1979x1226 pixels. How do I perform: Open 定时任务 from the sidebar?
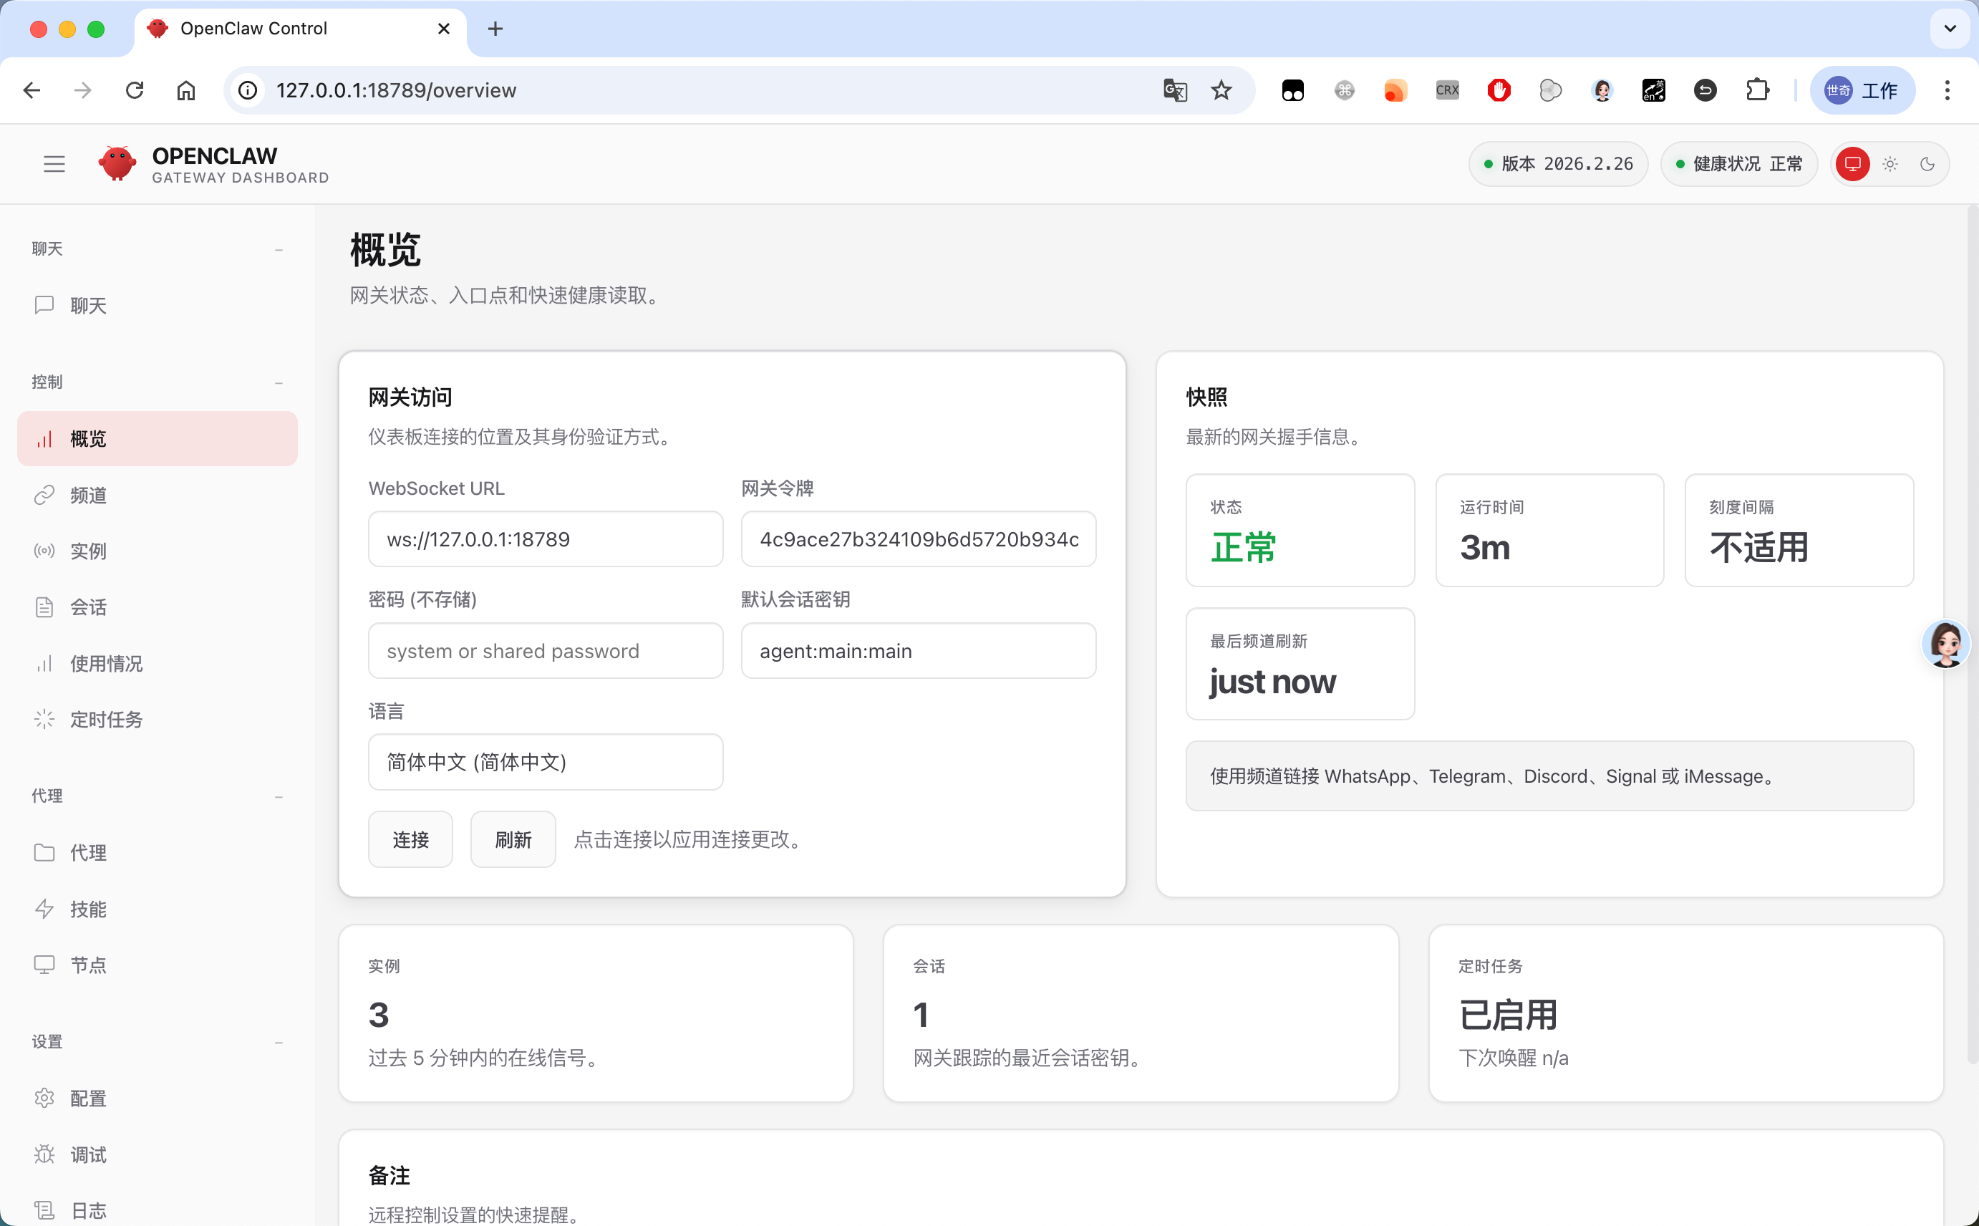[106, 718]
